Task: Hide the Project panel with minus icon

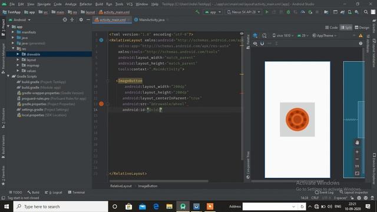Action: pos(88,19)
